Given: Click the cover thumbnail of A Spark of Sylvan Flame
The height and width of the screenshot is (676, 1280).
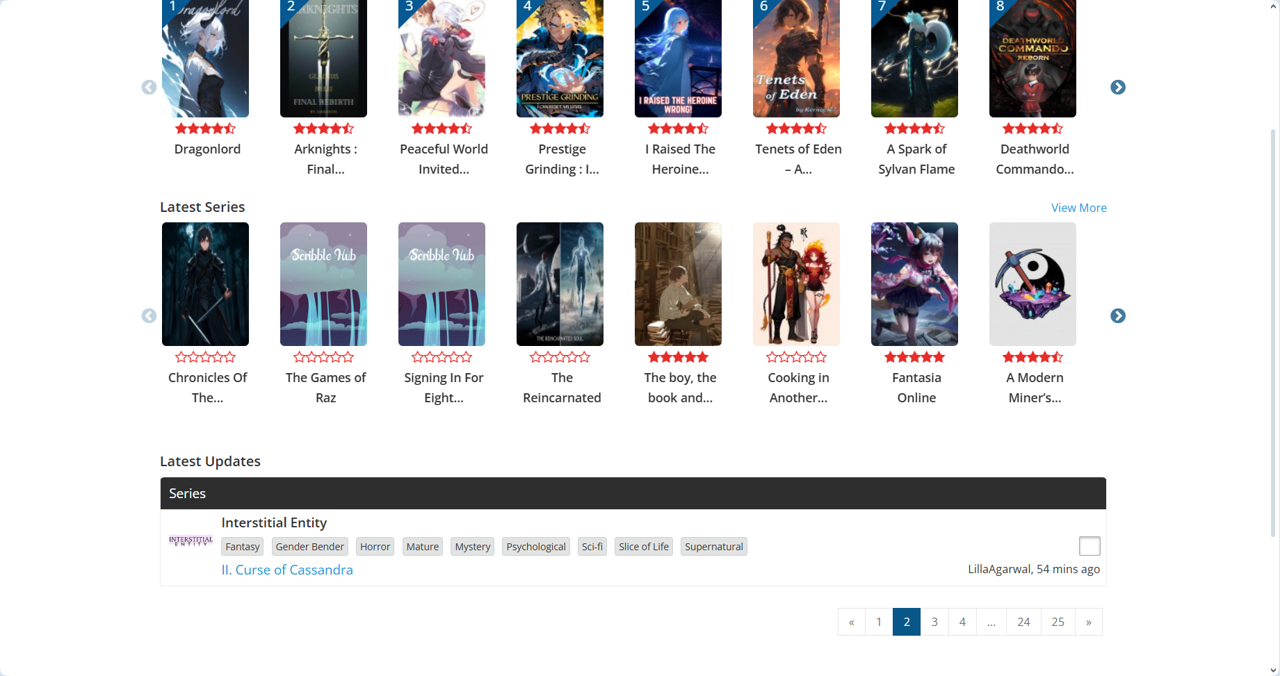Looking at the screenshot, I should point(914,58).
